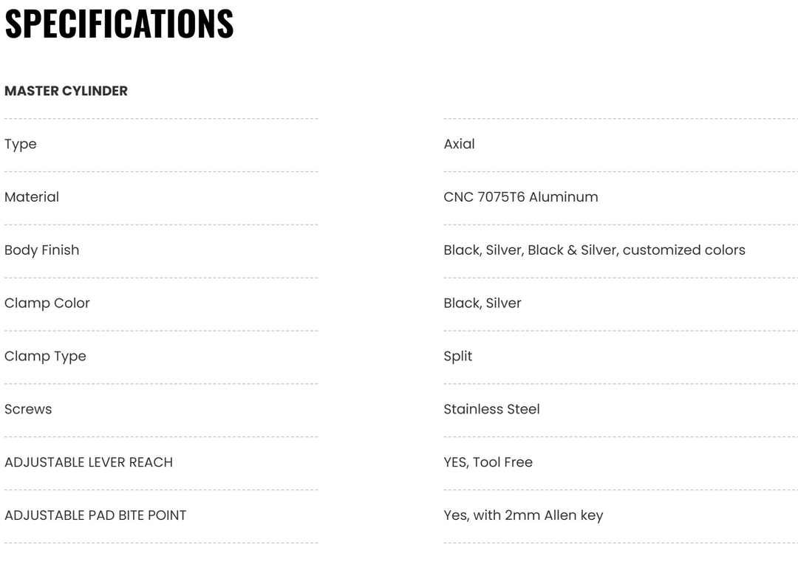Click the 7075T6 alloy text
Viewport: 798px width, 570px height.
(502, 197)
